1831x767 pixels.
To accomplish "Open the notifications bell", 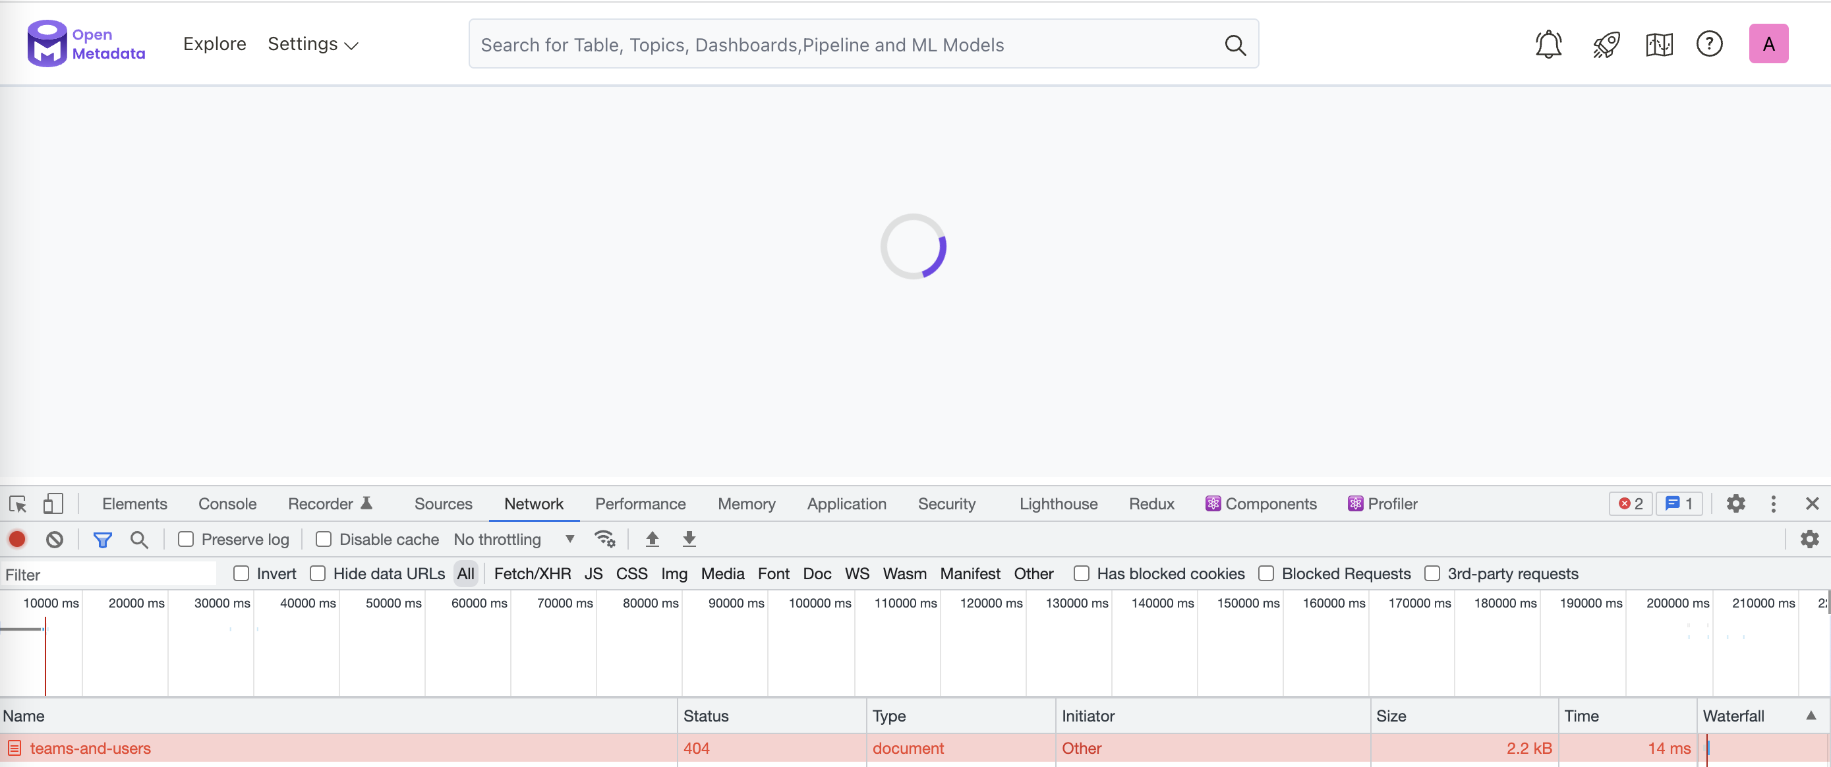I will point(1548,44).
